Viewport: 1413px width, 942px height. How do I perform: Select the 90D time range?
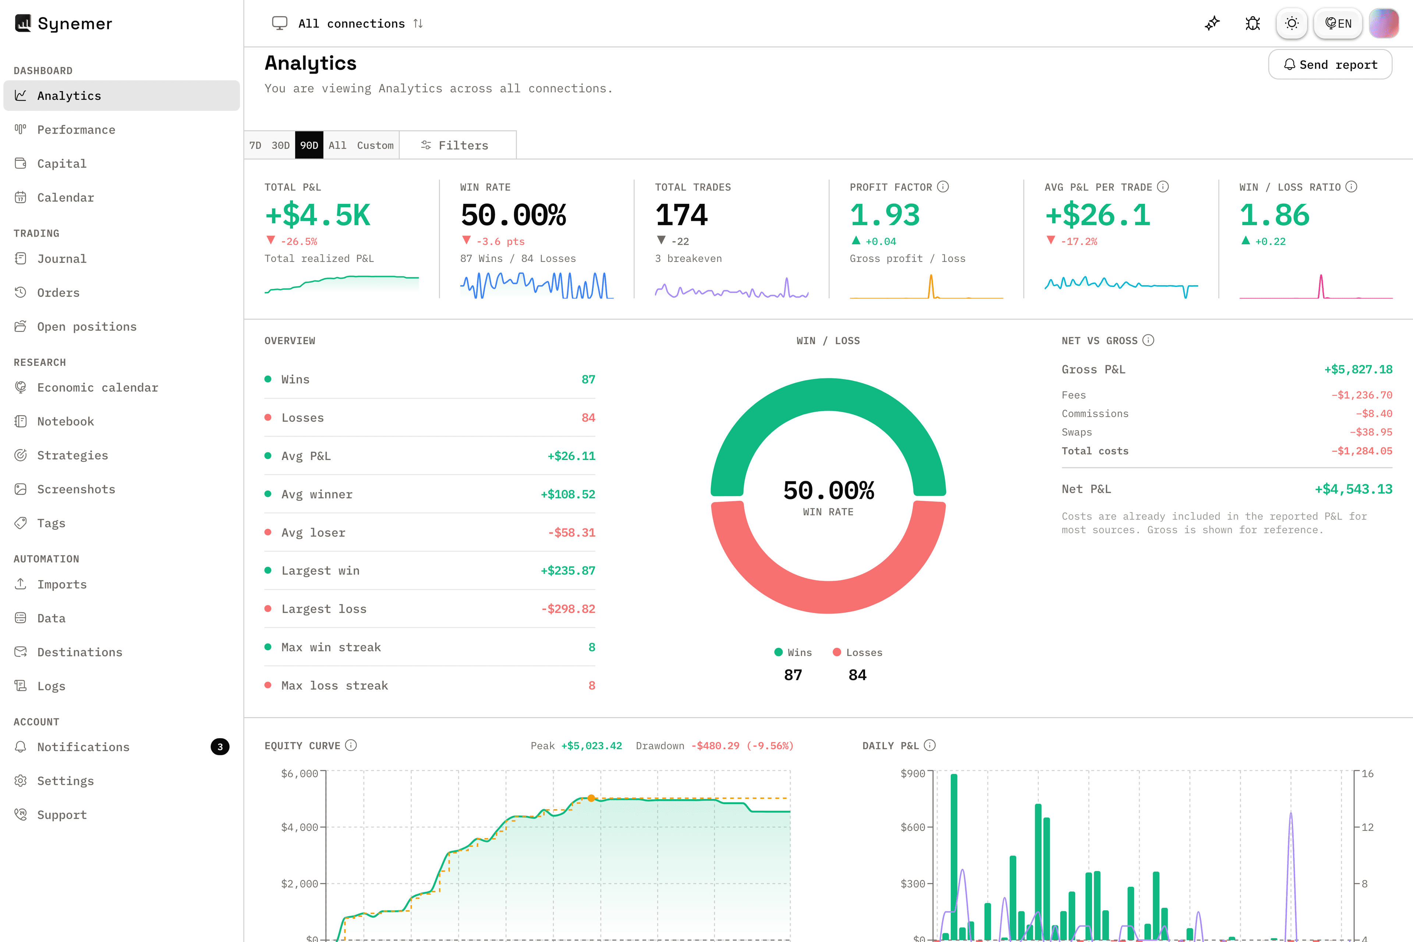[309, 145]
